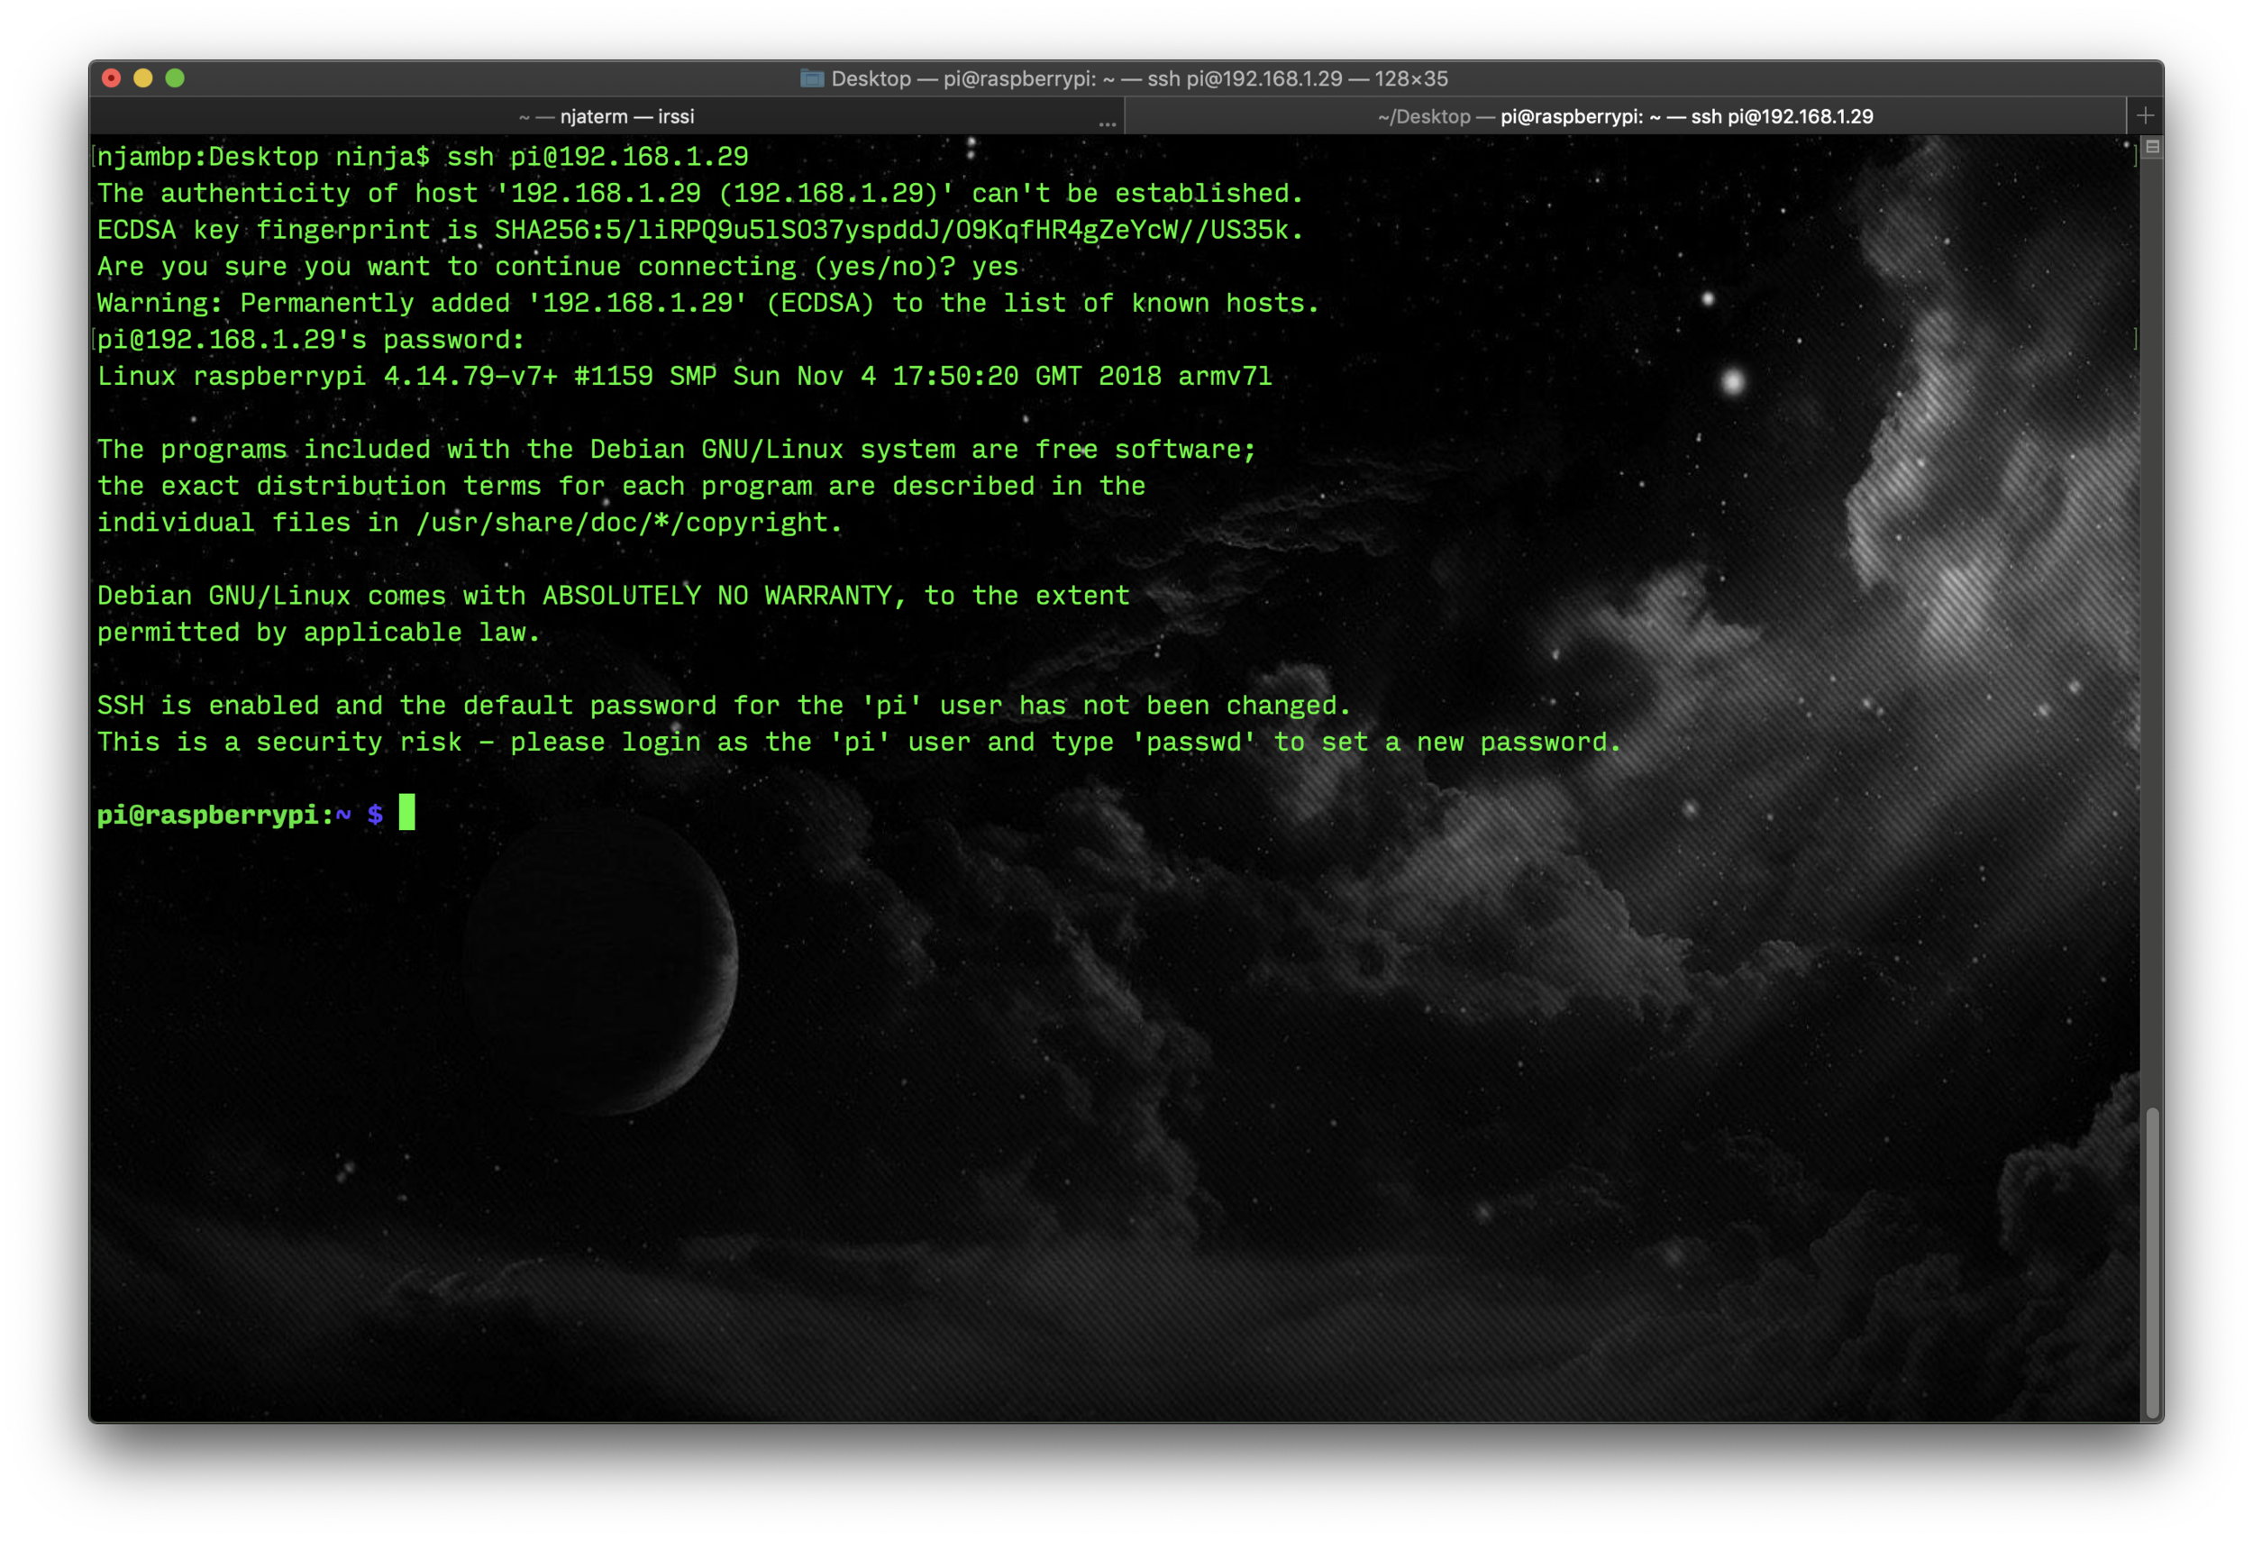The width and height of the screenshot is (2253, 1541).
Task: Click the mark bracket left of njambp prompt
Action: click(x=94, y=157)
